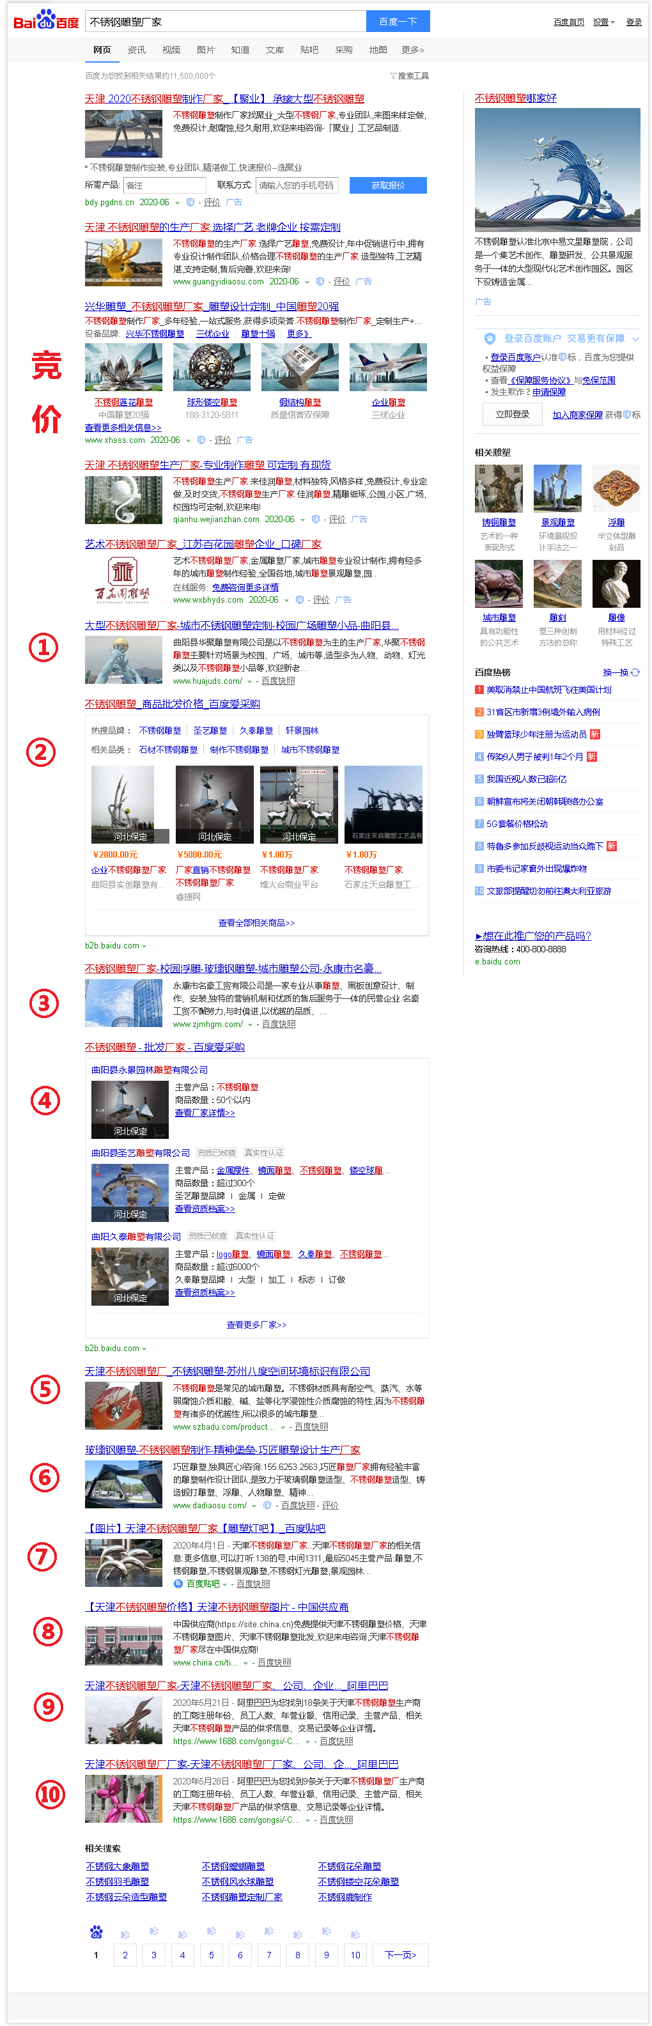652x2026 pixels.
Task: Switch to the 视频 tab
Action: point(171,50)
